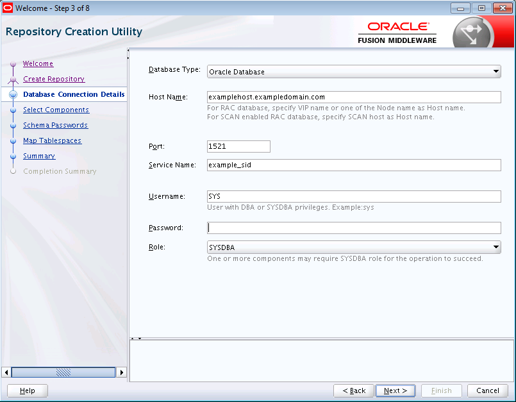Click the Oracle window icon in title bar
Viewport: 516px width, 402px height.
pyautogui.click(x=8, y=8)
